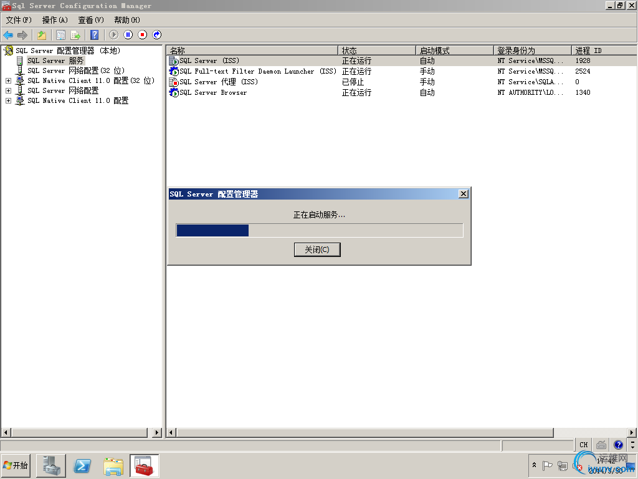Image resolution: width=638 pixels, height=479 pixels.
Task: Open the 查看(V) menu
Action: click(90, 19)
